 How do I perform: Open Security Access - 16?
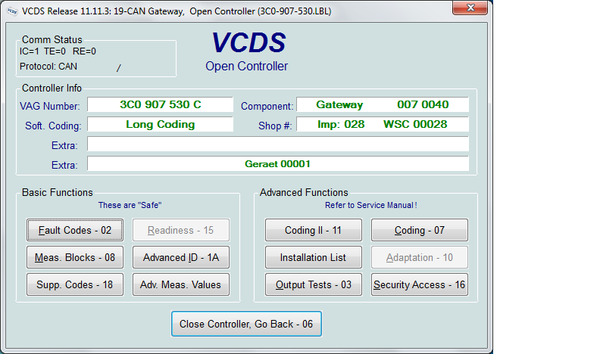[419, 285]
